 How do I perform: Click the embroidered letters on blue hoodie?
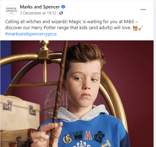84,137
